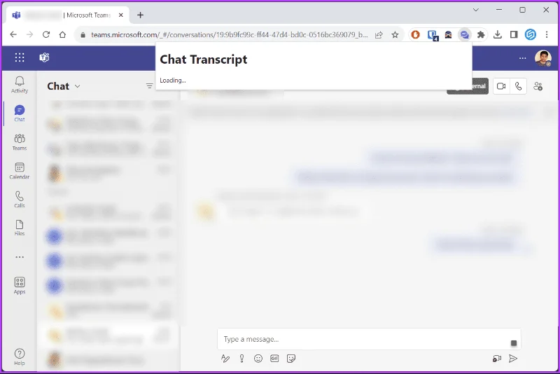Open the Chrome Extensions puzzle icon

click(481, 34)
